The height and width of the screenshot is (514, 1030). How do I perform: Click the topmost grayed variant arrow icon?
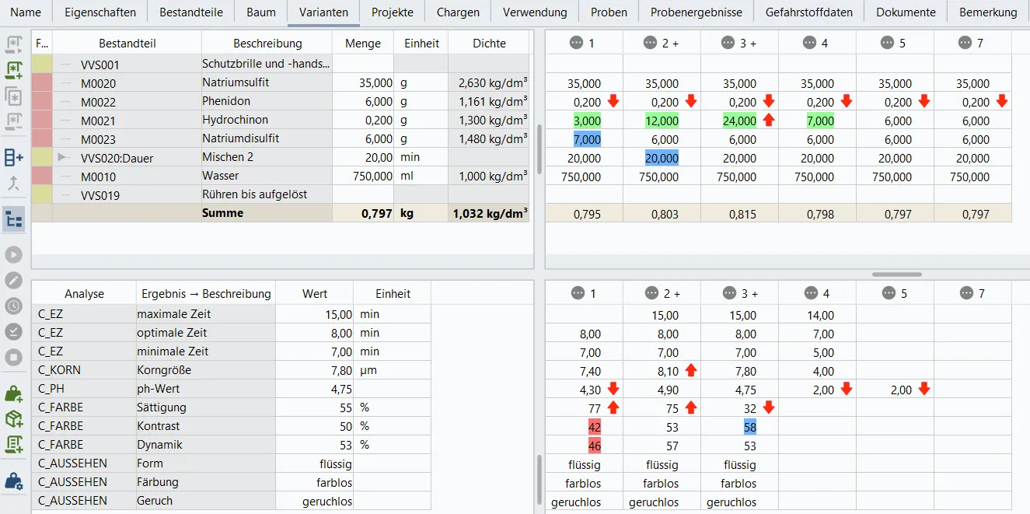tap(14, 46)
